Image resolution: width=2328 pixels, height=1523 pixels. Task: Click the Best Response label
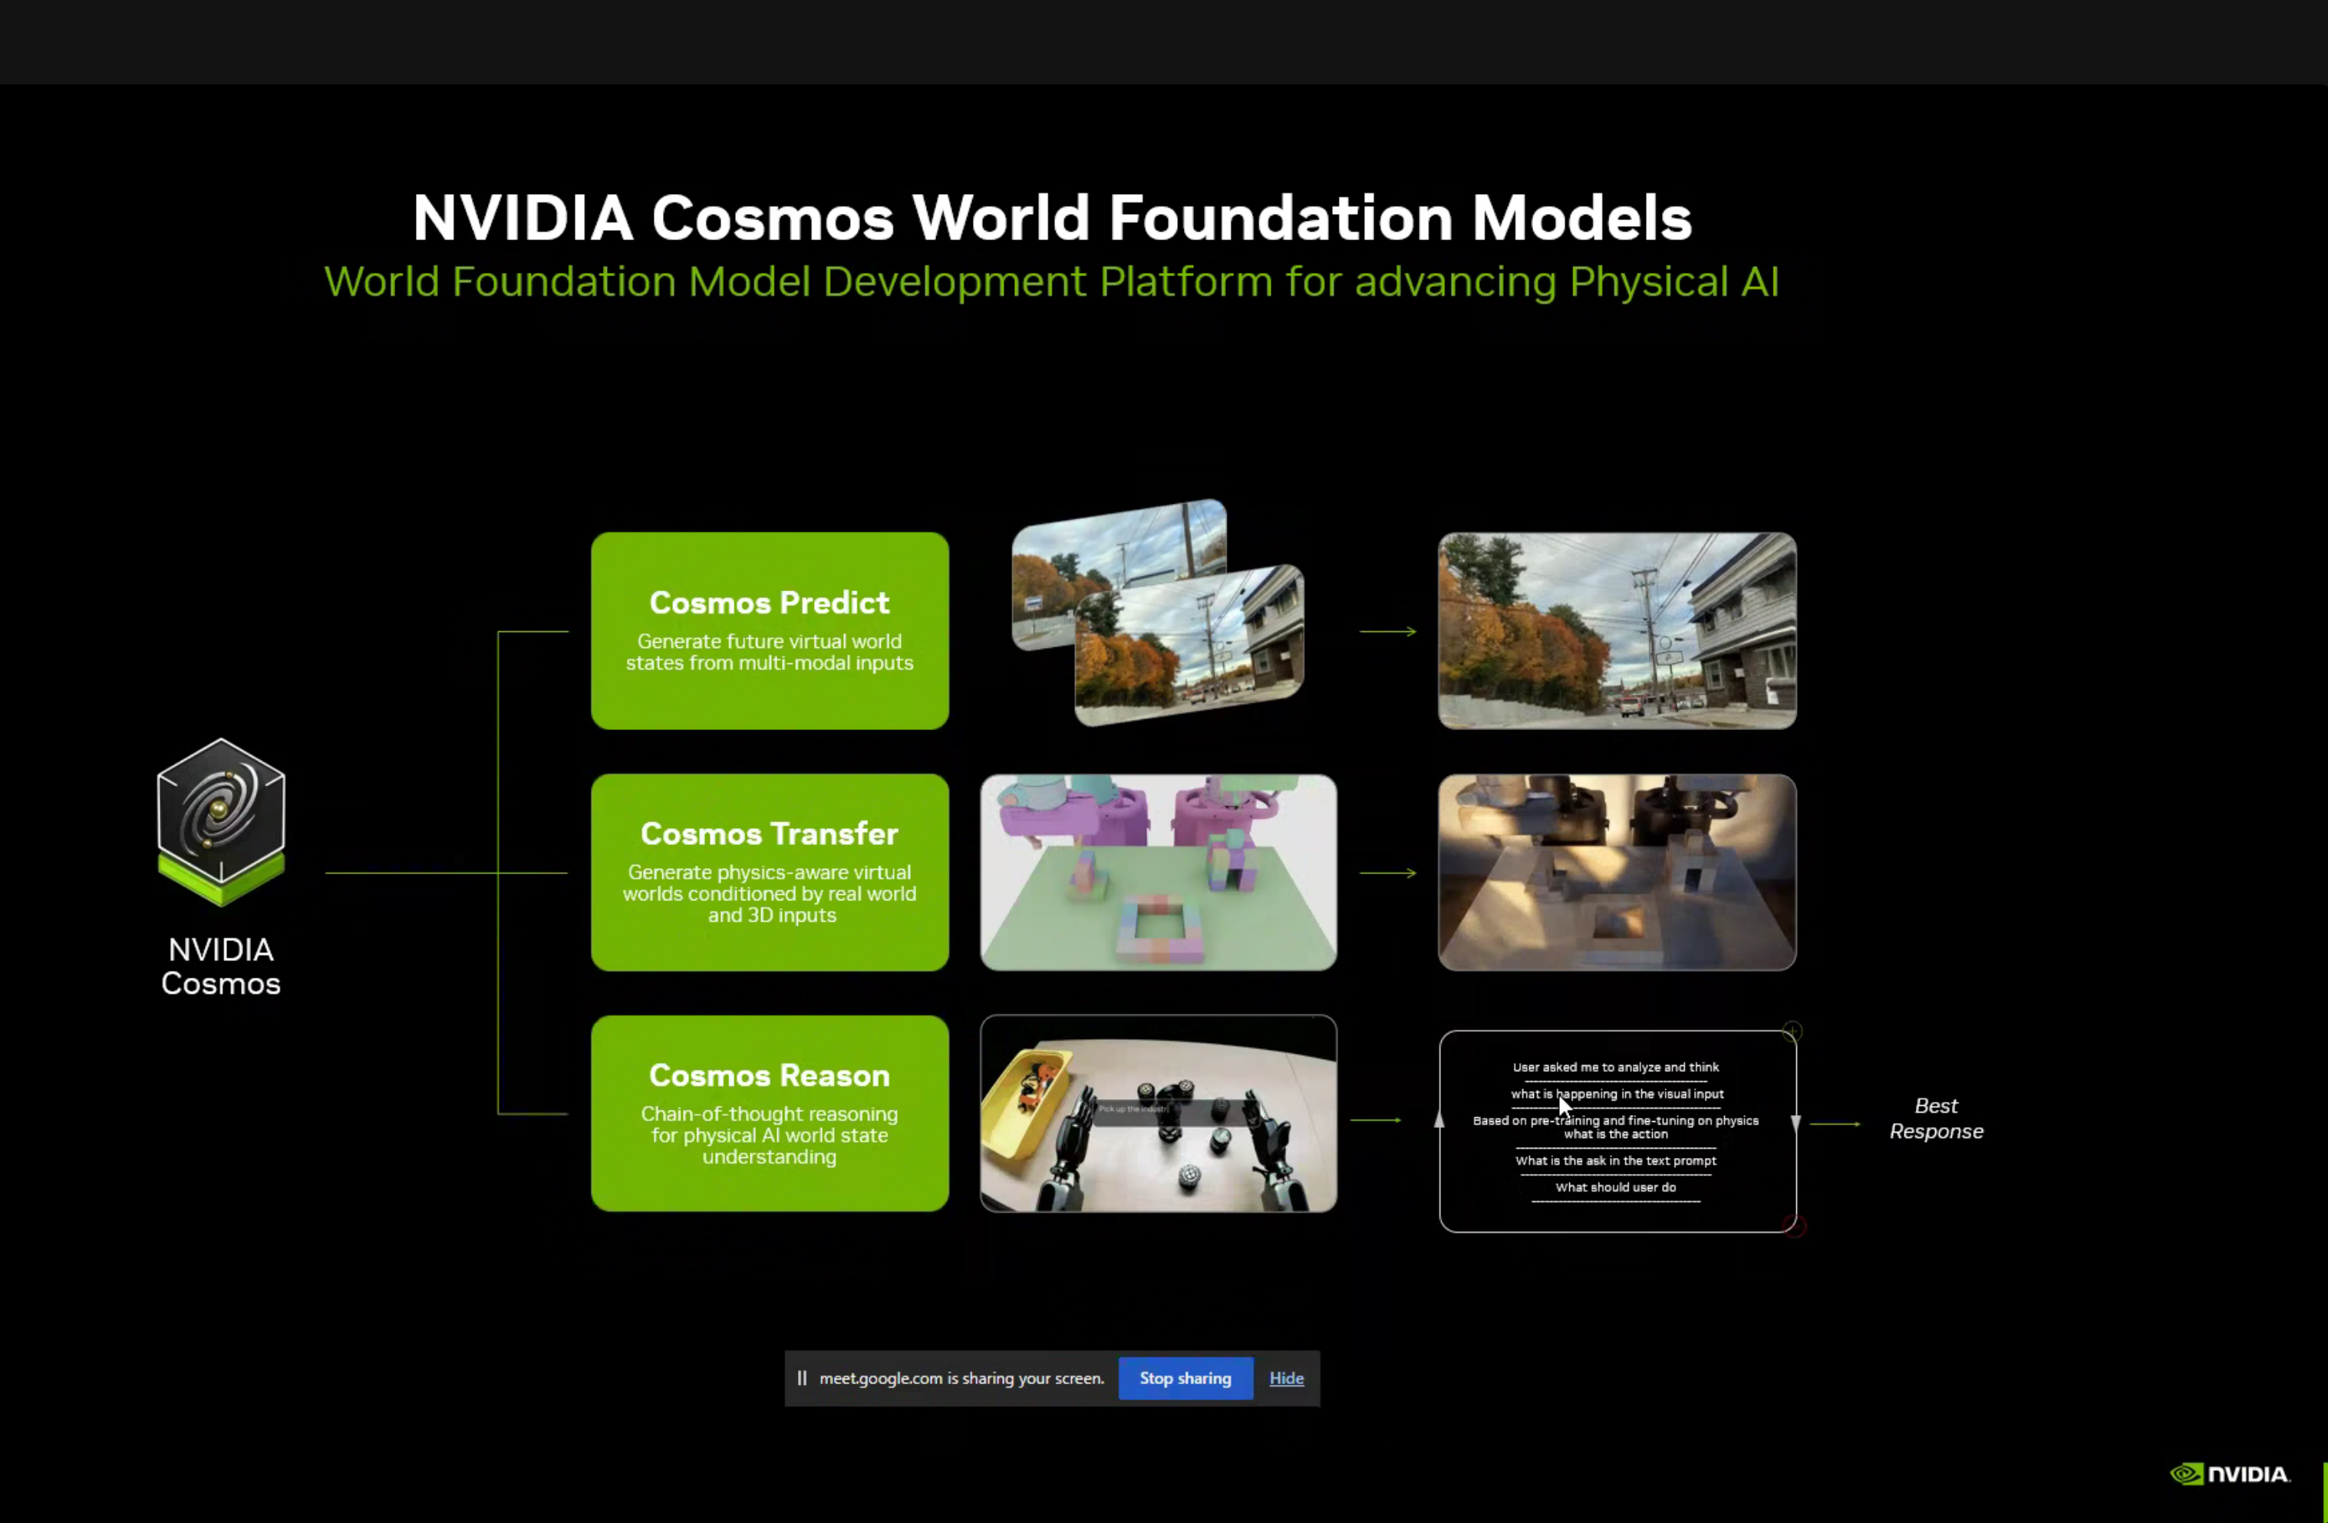coord(1936,1118)
